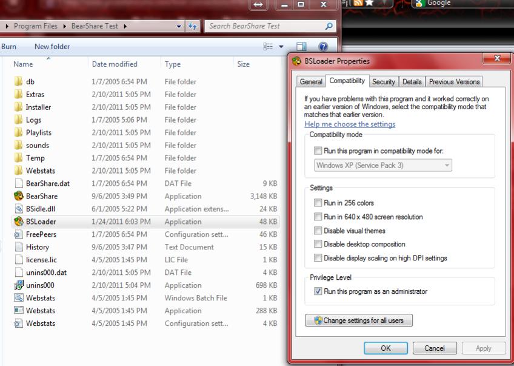
Task: Enable Disable visual themes option
Action: 318,231
